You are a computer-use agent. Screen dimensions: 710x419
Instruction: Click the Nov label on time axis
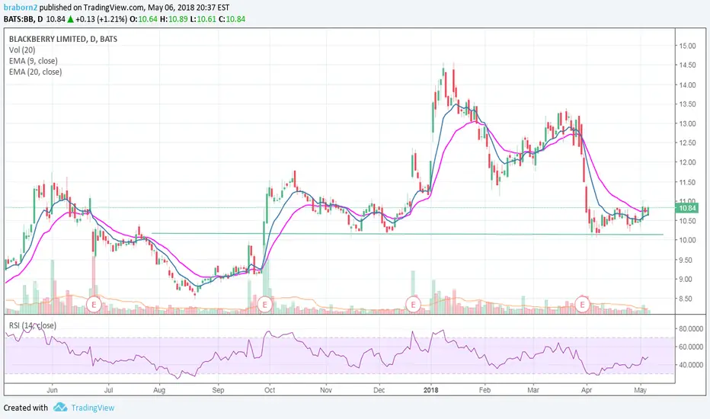(x=325, y=390)
